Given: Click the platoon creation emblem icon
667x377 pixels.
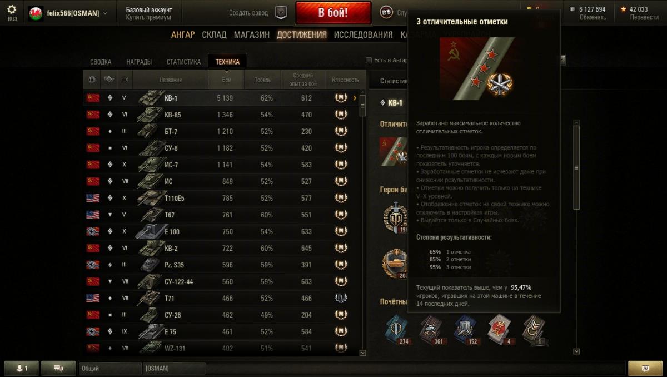Looking at the screenshot, I should coord(282,12).
